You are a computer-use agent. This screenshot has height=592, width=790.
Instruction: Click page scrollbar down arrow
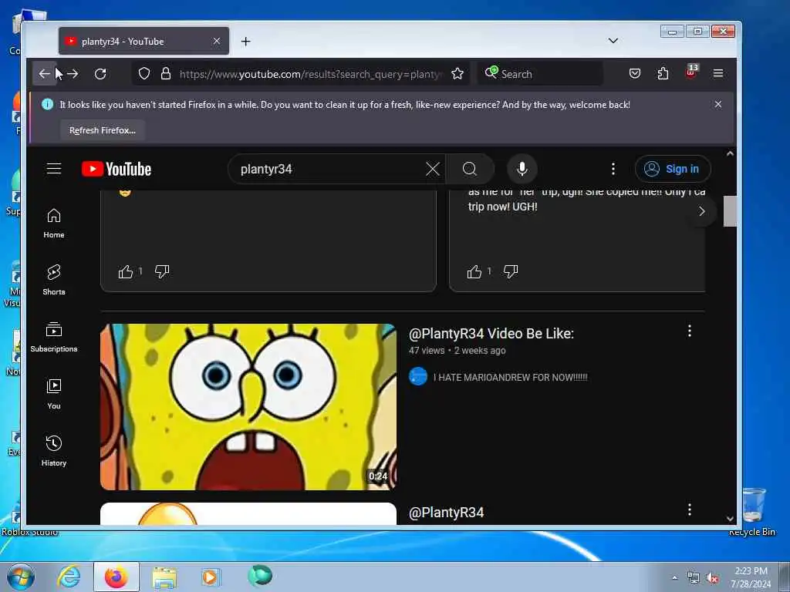coord(730,519)
